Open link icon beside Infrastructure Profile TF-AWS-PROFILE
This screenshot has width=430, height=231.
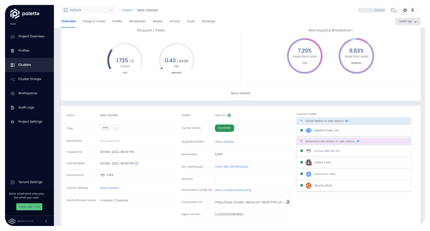coord(358,141)
